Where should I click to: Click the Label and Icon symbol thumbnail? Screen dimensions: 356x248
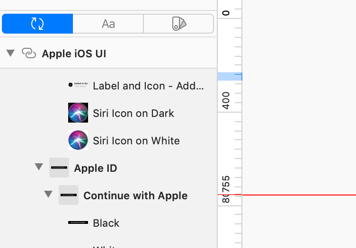[x=78, y=86]
